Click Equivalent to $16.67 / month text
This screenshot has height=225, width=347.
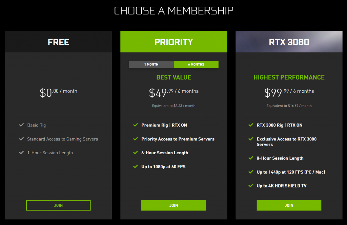[x=289, y=106]
